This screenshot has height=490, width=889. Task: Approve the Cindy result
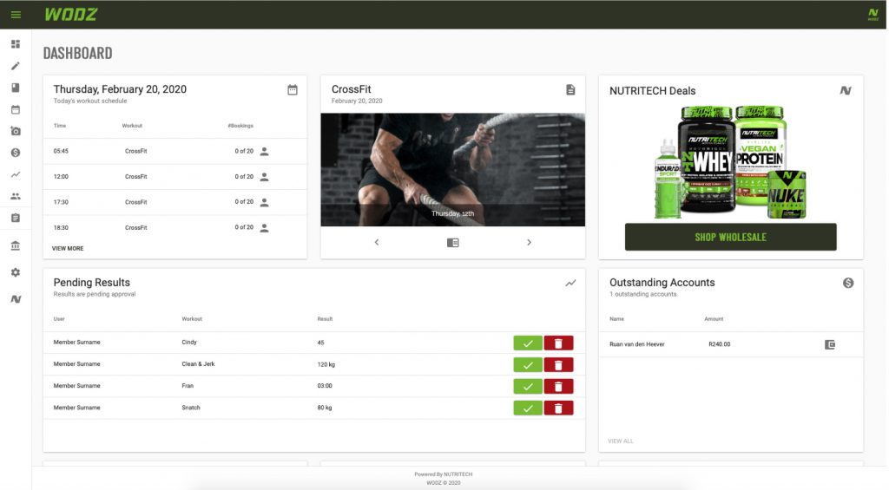(528, 343)
